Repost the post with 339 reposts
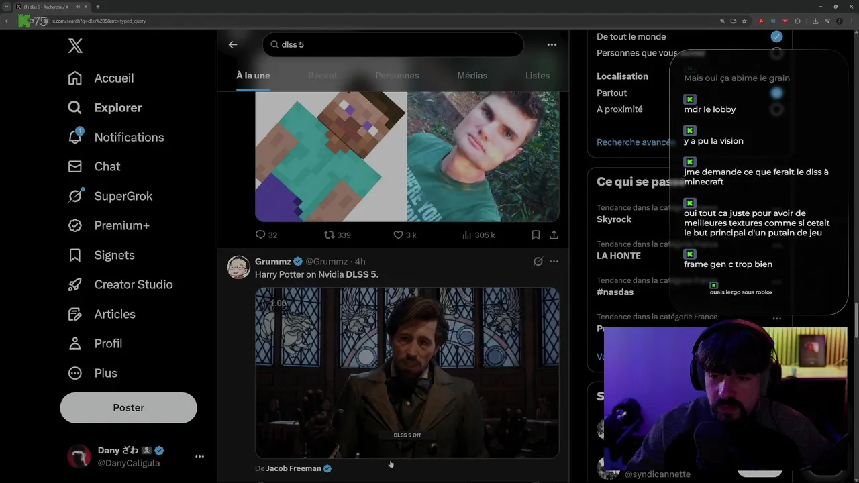This screenshot has width=859, height=483. point(338,235)
